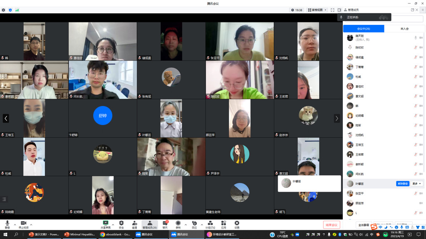Toggle L's disabled camera icon
This screenshot has width=426, height=239.
421,213
